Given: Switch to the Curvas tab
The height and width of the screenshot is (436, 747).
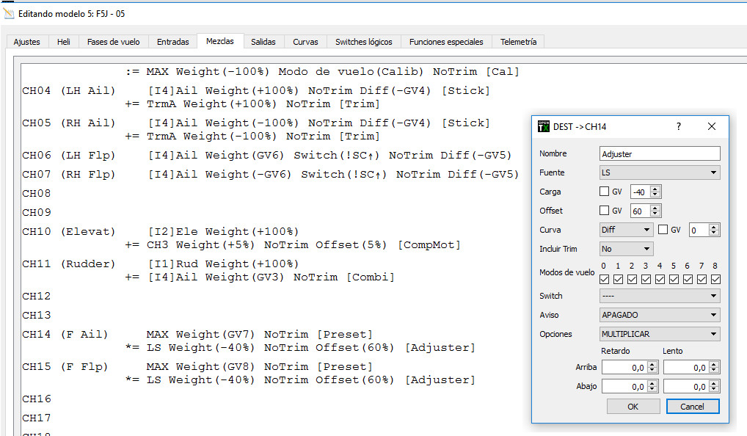Looking at the screenshot, I should click(x=305, y=42).
